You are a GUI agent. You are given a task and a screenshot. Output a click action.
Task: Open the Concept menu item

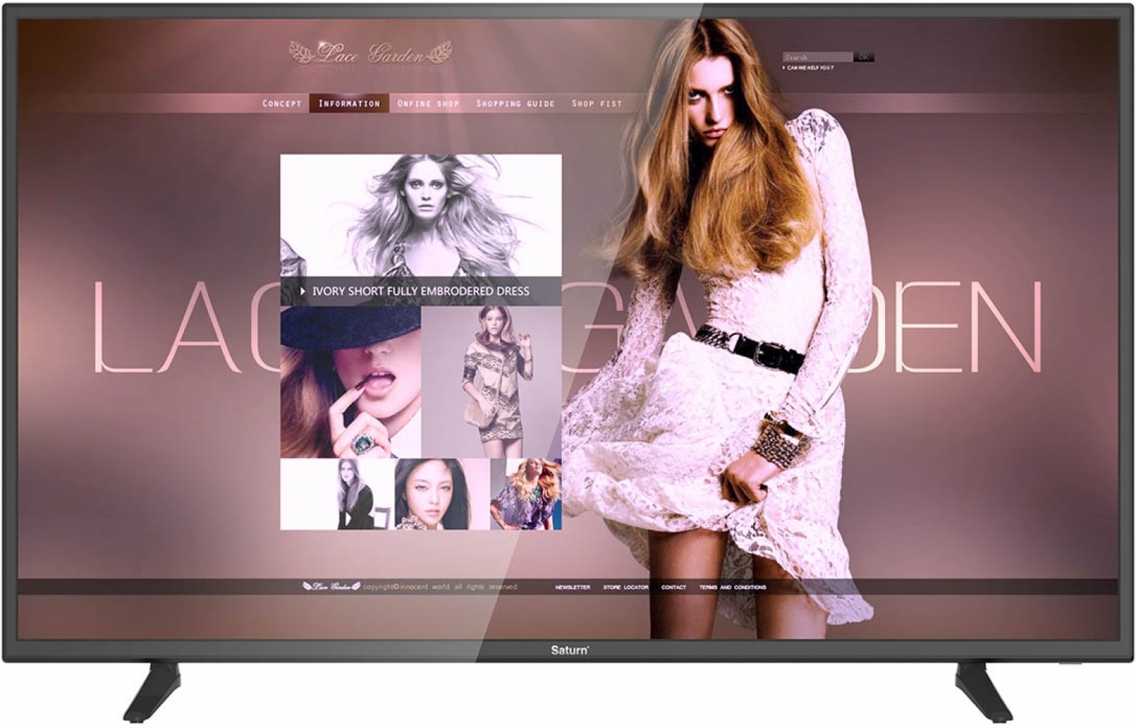(x=282, y=103)
